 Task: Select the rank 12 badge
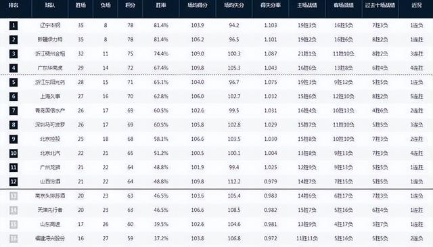pos(14,182)
